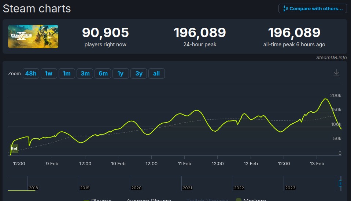Screen dimensions: 351x201
Task: Set chart zoom to 3m
Action: click(85, 74)
